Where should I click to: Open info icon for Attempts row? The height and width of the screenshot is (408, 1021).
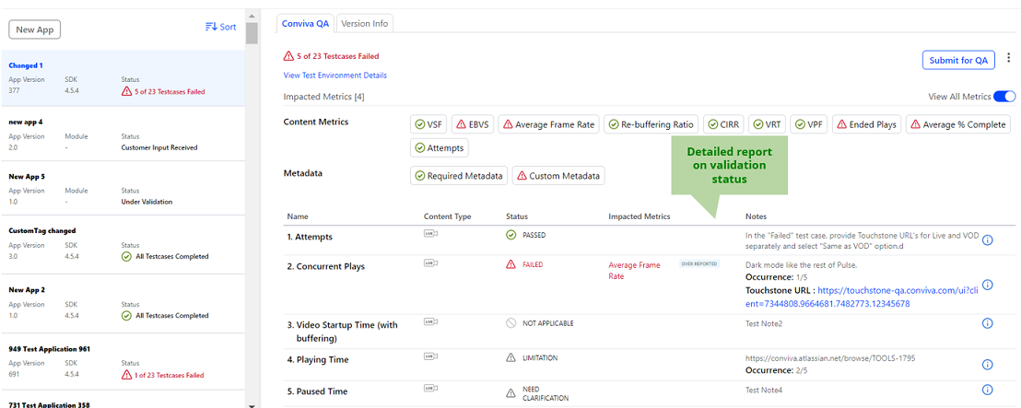[987, 240]
